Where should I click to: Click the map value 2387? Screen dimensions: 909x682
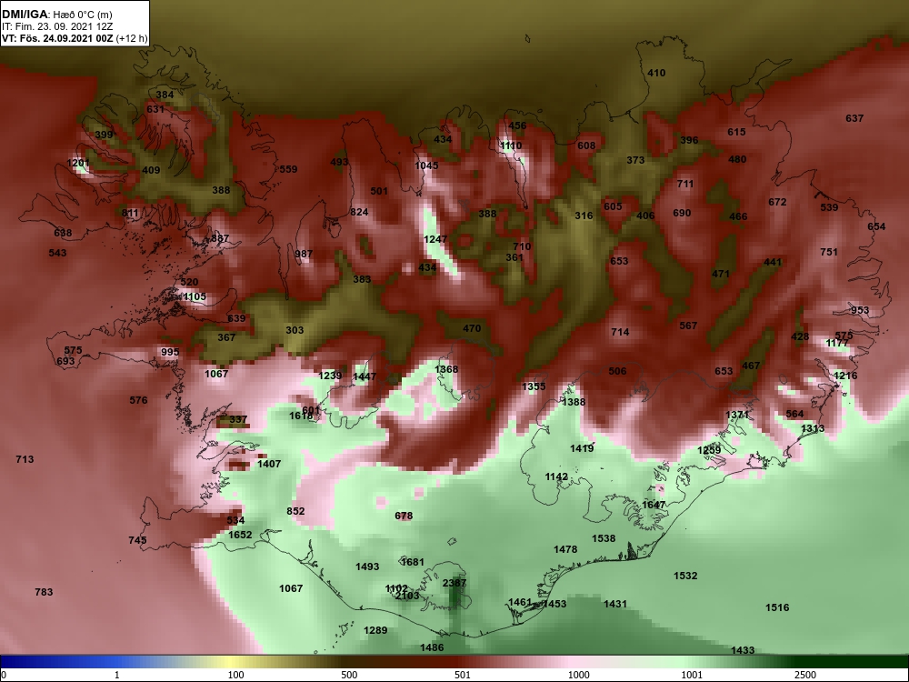[x=454, y=583]
